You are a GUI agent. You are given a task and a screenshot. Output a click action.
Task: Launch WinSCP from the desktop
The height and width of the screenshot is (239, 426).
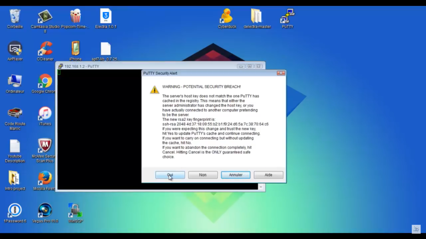coord(75,211)
